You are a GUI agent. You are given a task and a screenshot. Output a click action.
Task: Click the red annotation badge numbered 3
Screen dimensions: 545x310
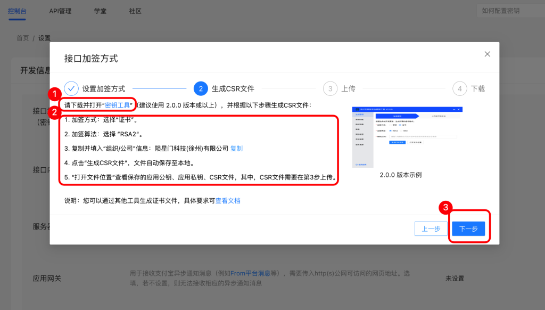(x=448, y=206)
